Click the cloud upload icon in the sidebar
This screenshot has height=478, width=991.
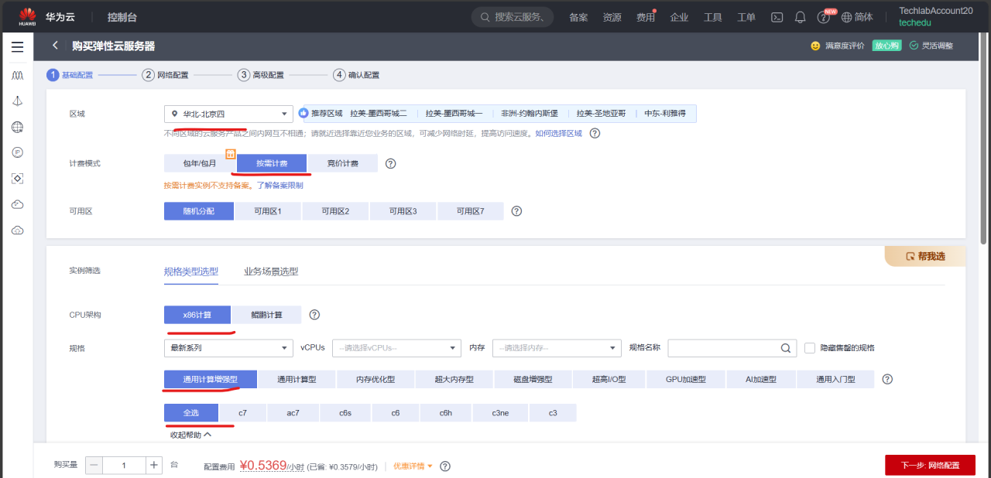point(17,203)
